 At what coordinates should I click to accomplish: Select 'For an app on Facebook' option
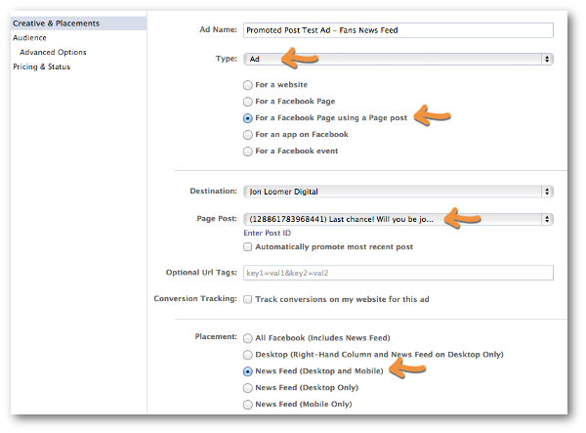point(248,135)
